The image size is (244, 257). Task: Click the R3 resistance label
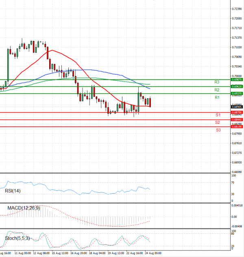coord(217,82)
